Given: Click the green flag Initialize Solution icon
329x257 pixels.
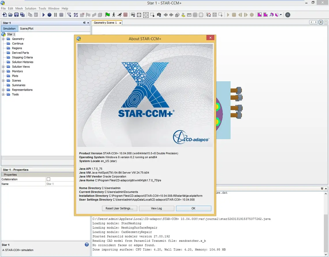Looking at the screenshot, I should 108,15.
